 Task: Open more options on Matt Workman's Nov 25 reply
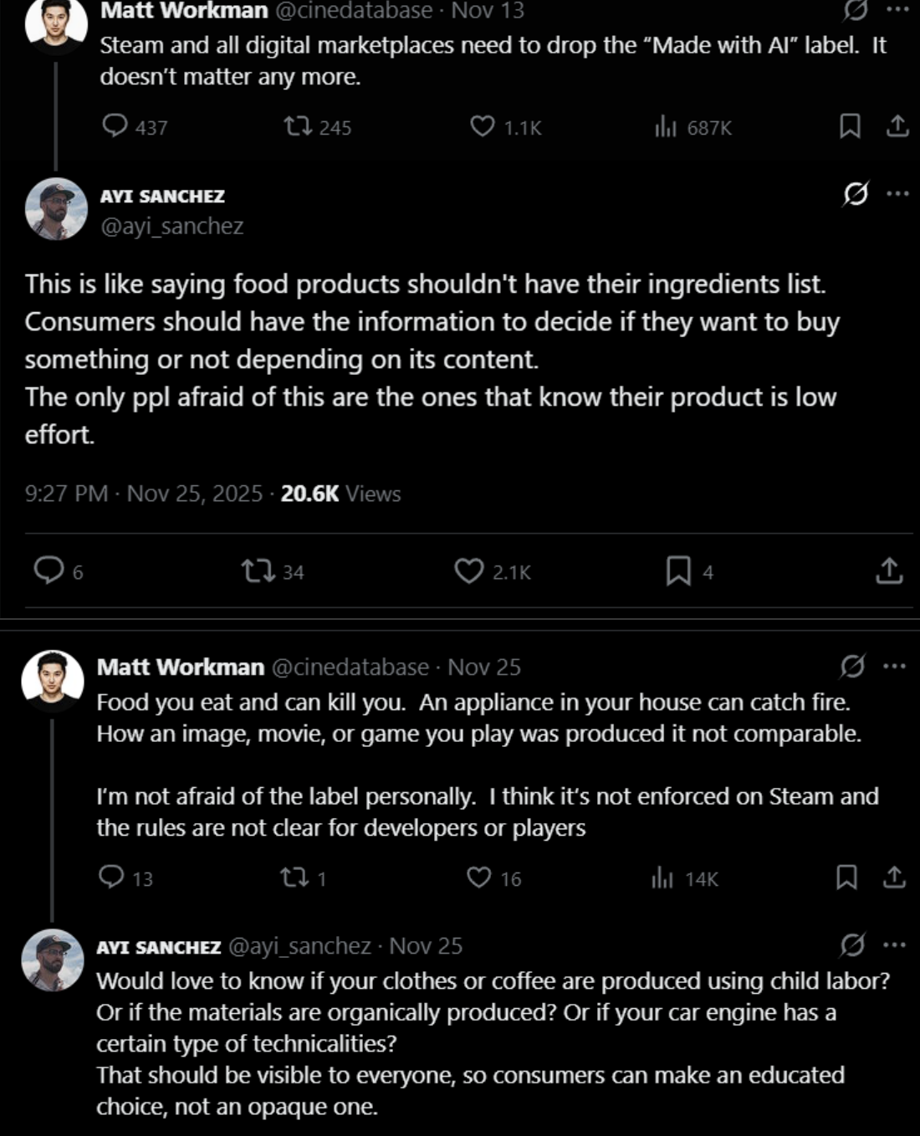coord(894,667)
